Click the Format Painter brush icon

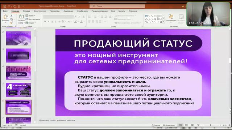click(x=11, y=22)
